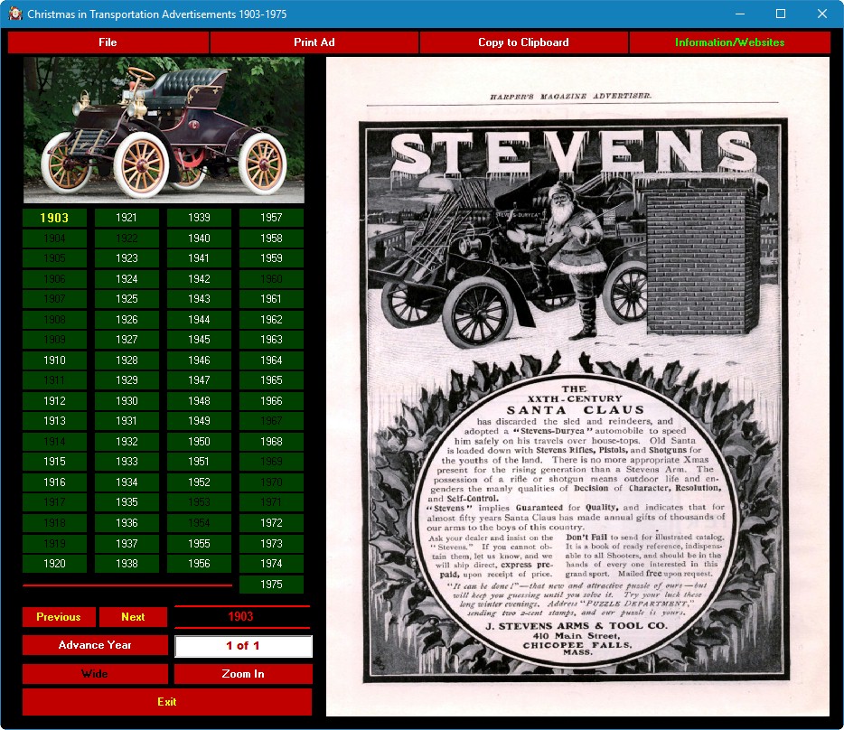The image size is (844, 730).
Task: Choose the 1938 year button
Action: (x=127, y=564)
